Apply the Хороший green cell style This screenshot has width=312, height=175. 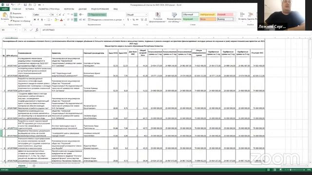pyautogui.click(x=190, y=19)
